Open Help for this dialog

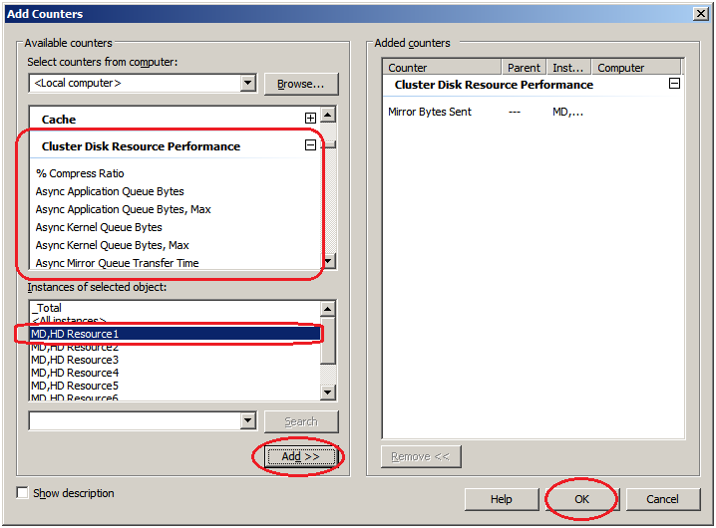(502, 499)
